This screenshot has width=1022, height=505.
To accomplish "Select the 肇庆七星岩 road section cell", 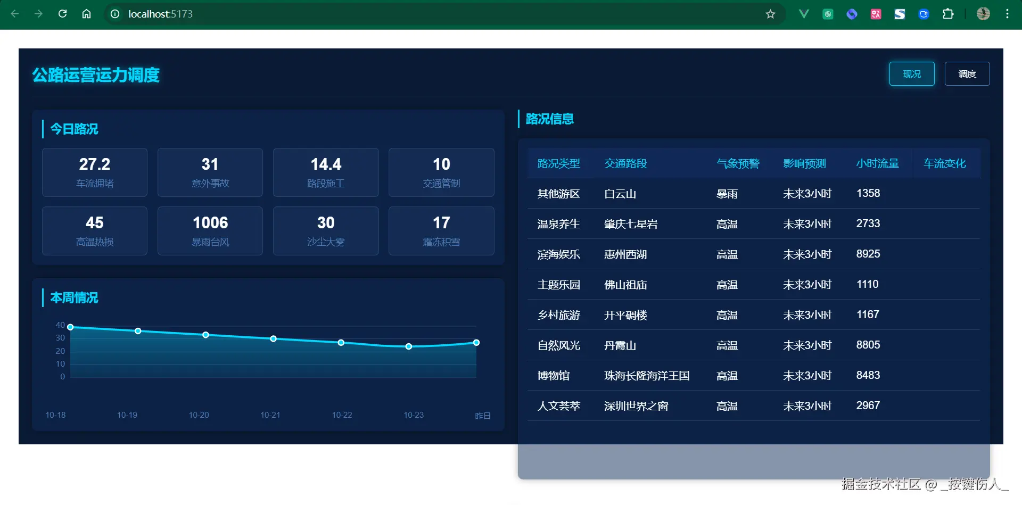I will [x=631, y=224].
